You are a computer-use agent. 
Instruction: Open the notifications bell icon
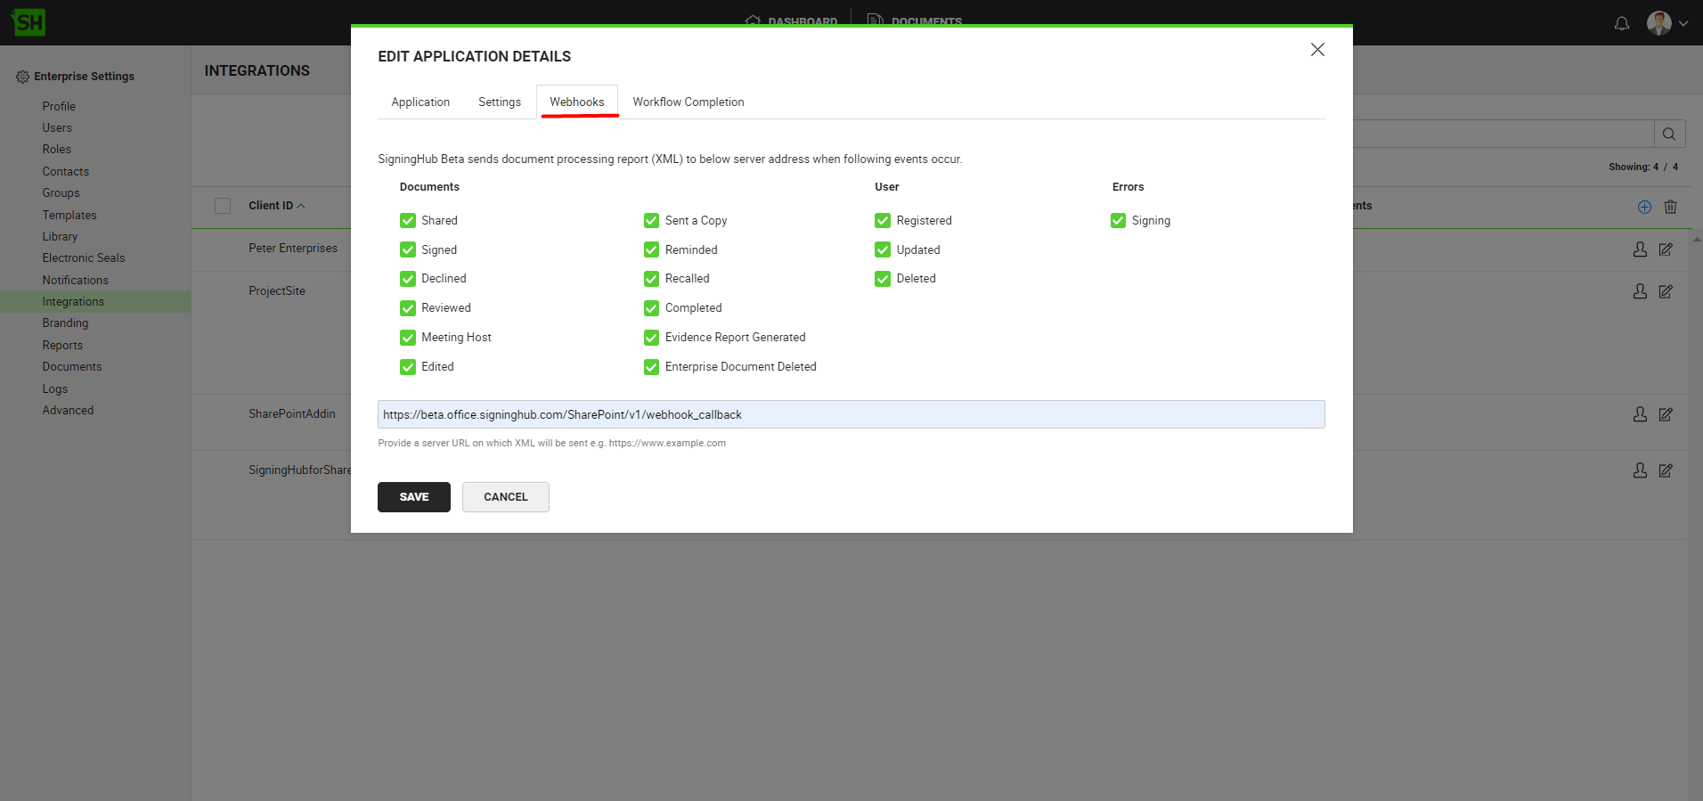pos(1621,23)
